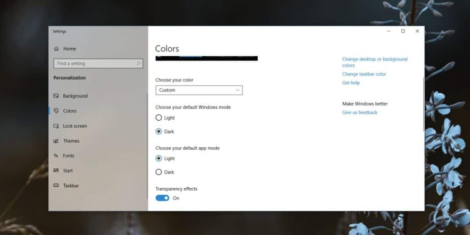The image size is (470, 235).
Task: Click Choose your default Windows mode text
Action: click(193, 107)
